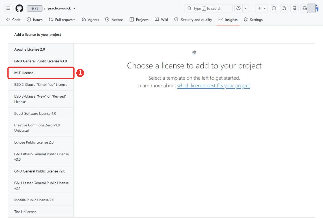Image resolution: width=323 pixels, height=219 pixels.
Task: Open the Projects tab
Action: point(139,20)
